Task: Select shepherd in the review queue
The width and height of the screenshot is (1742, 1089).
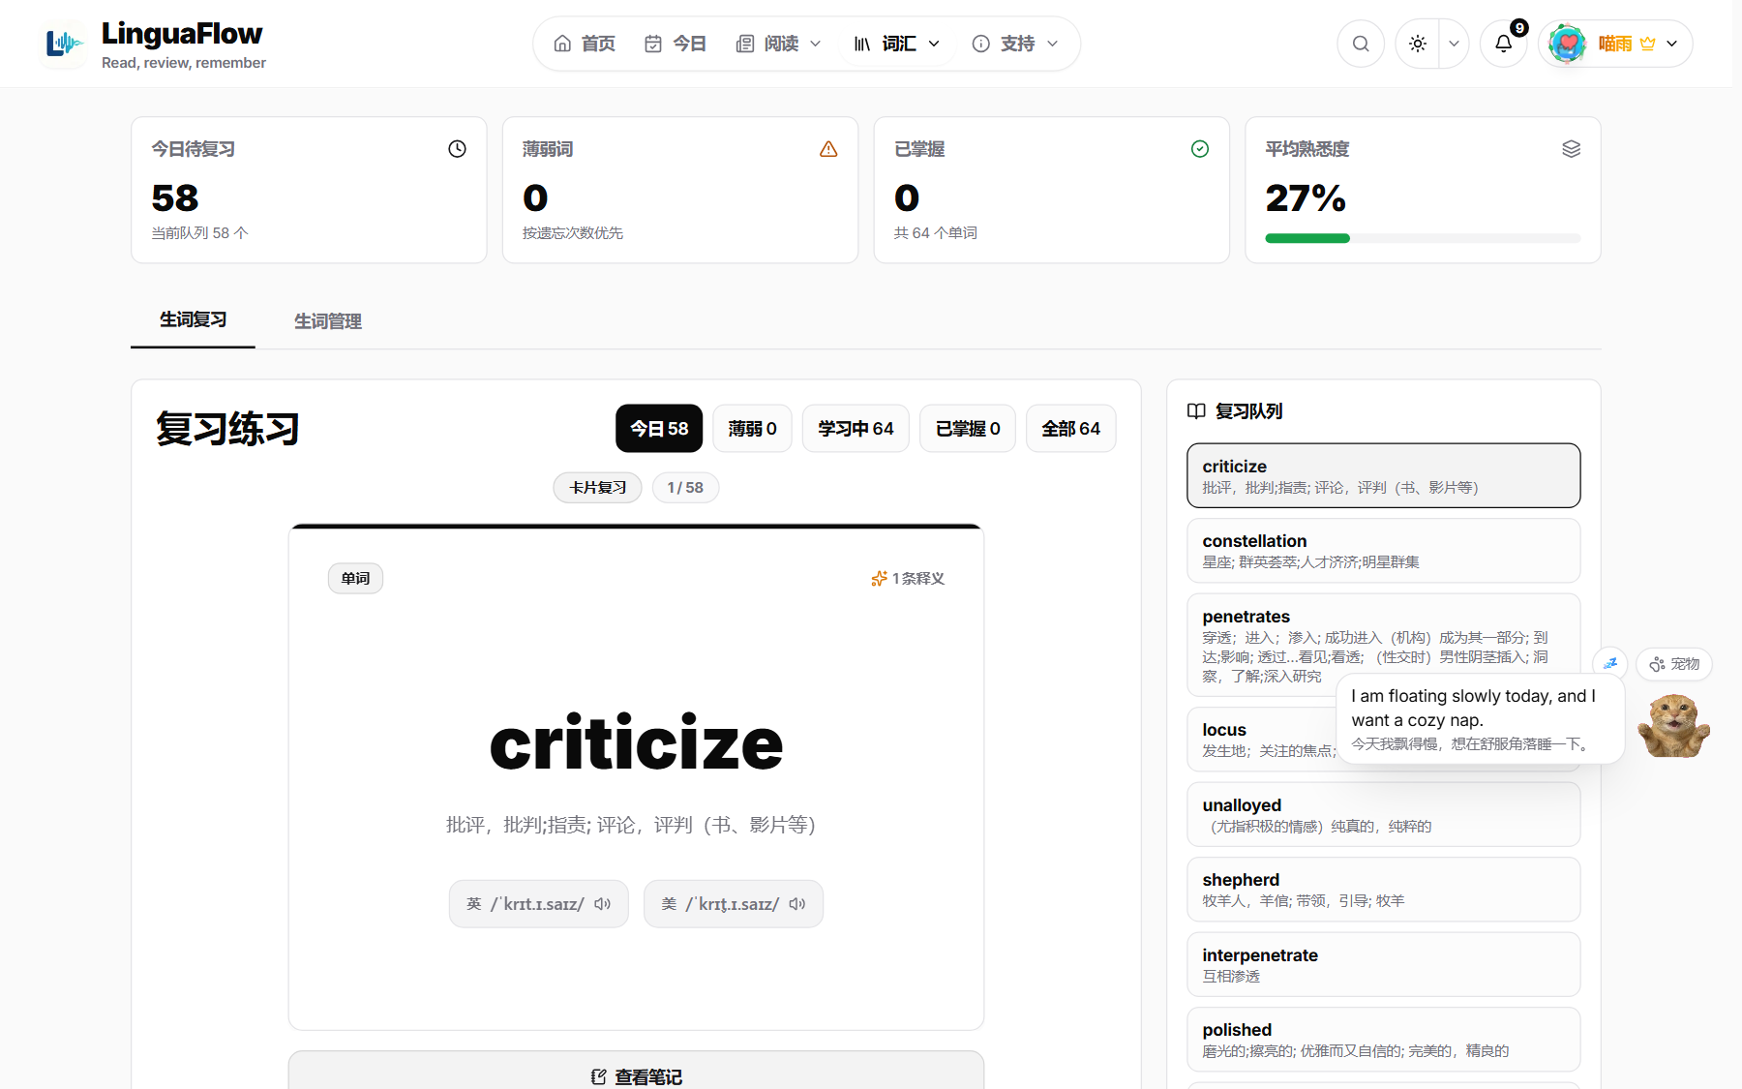Action: pyautogui.click(x=1384, y=890)
